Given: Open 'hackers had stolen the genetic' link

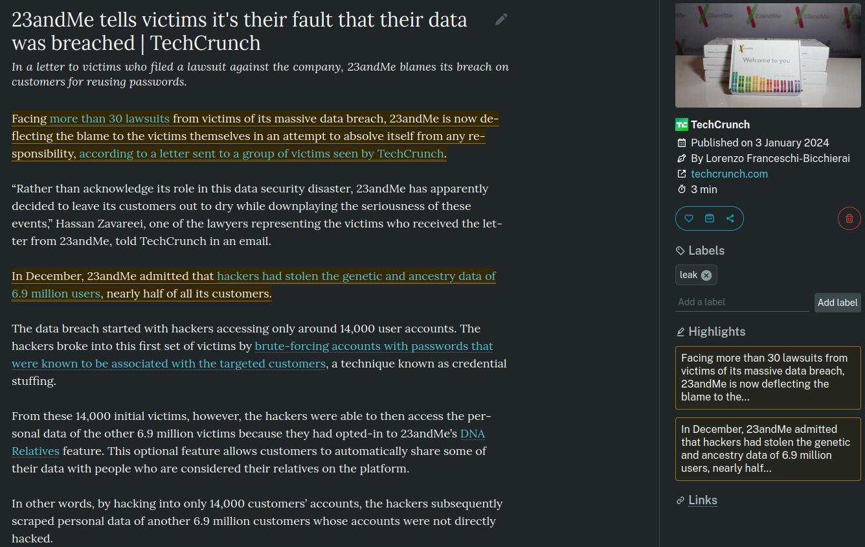Looking at the screenshot, I should [254, 285].
